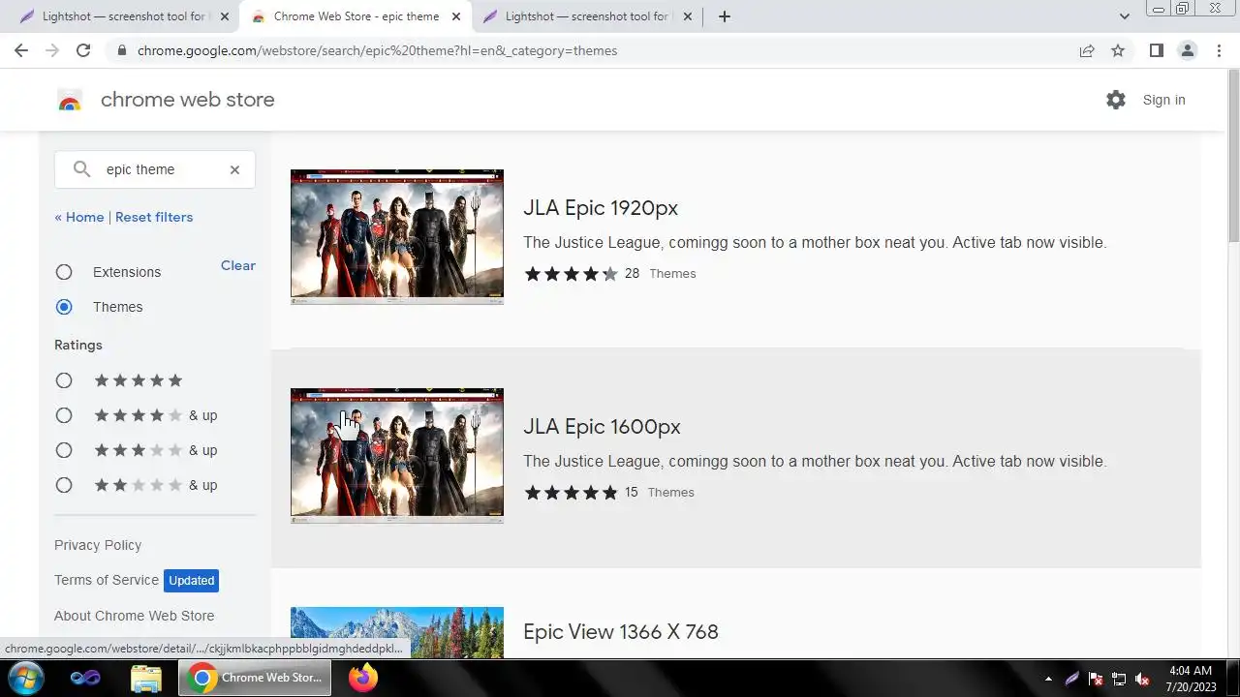Open About Chrome Web Store link

pos(135,616)
